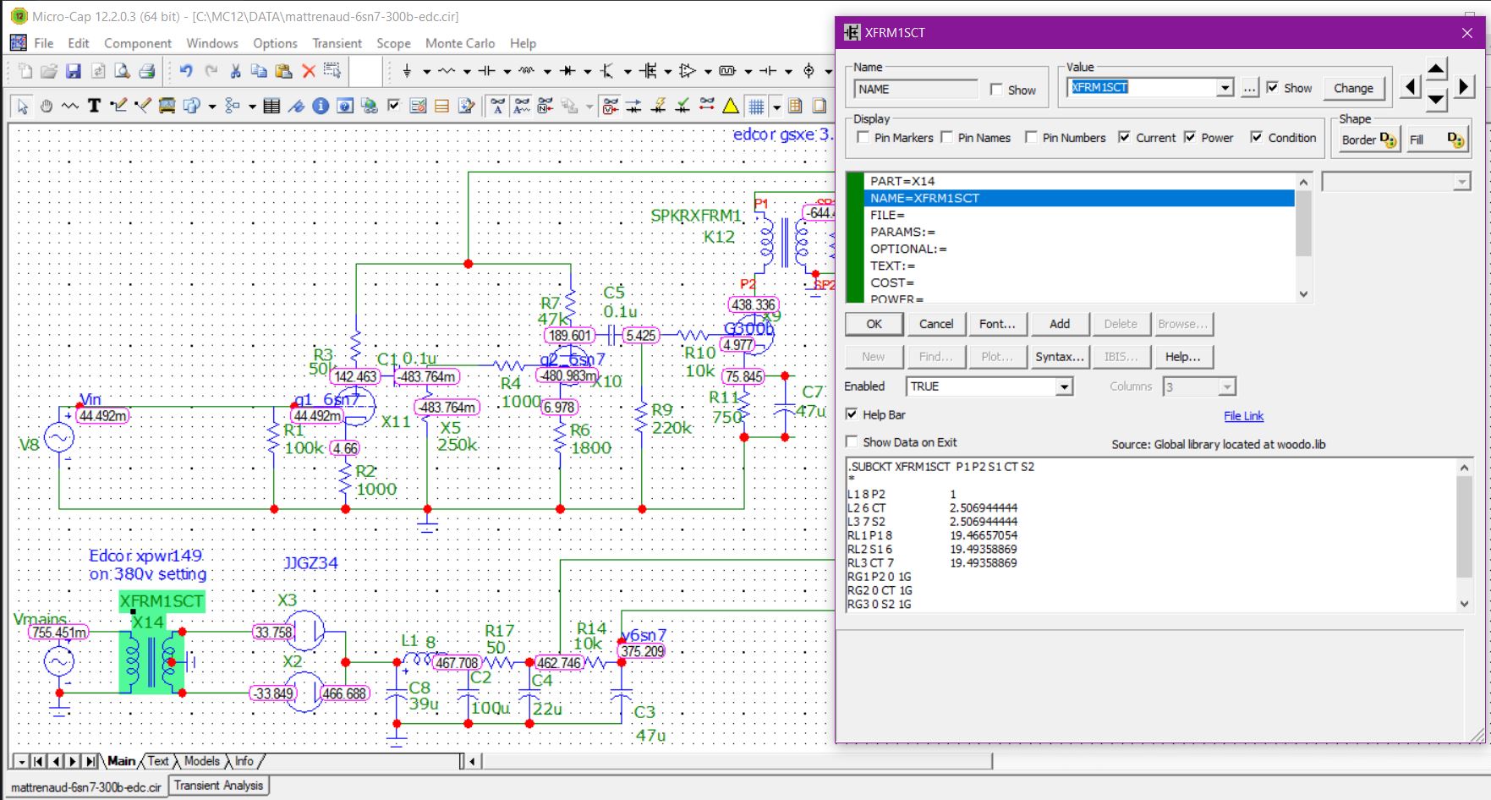Cut selection with the scissors icon

coord(236,71)
